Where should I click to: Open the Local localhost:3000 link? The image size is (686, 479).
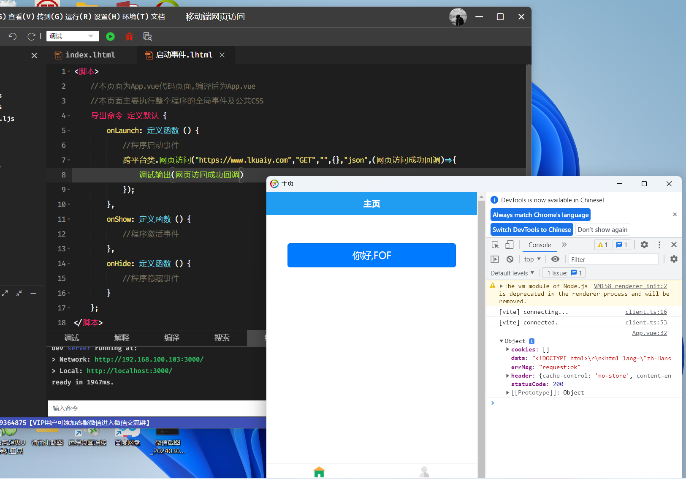[130, 371]
